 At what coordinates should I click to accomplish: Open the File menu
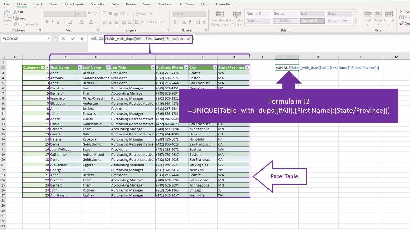tap(6, 4)
